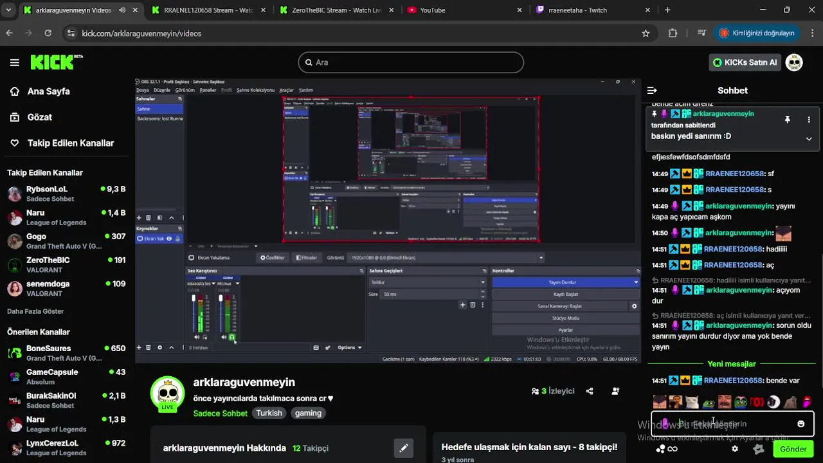Viewport: 823px width, 463px height.
Task: Toggle lock on Ekran Yak source
Action: [177, 239]
